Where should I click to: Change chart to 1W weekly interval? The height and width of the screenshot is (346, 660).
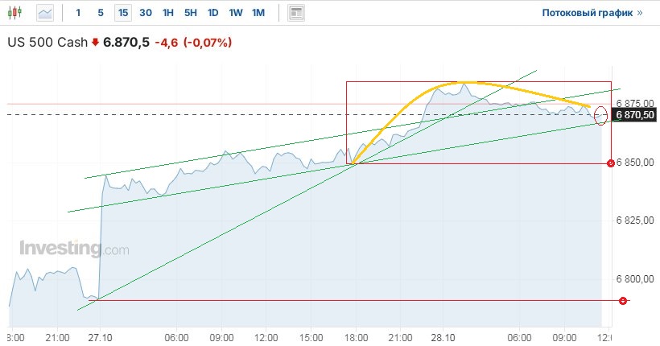coord(235,13)
